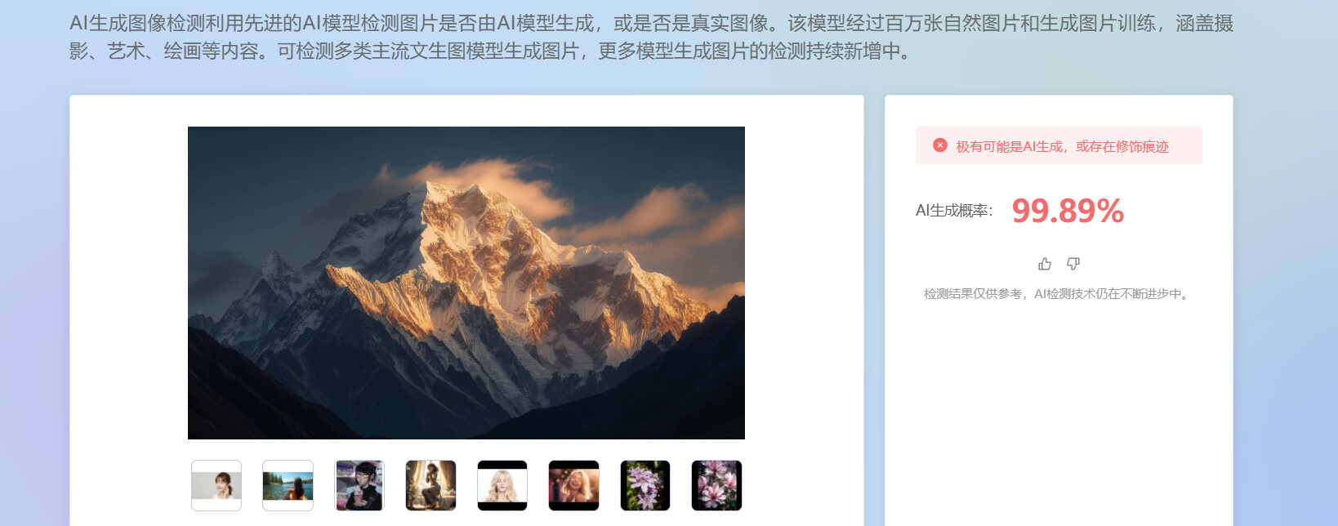Screen dimensions: 1338x526
Task: Choose the woman sitting by window thumbnail
Action: (x=430, y=485)
